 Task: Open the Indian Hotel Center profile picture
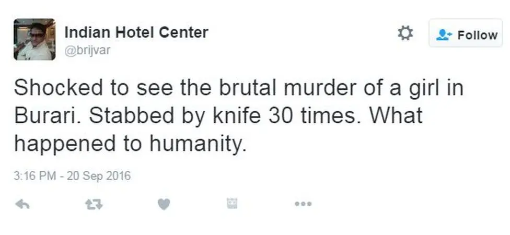click(x=34, y=39)
